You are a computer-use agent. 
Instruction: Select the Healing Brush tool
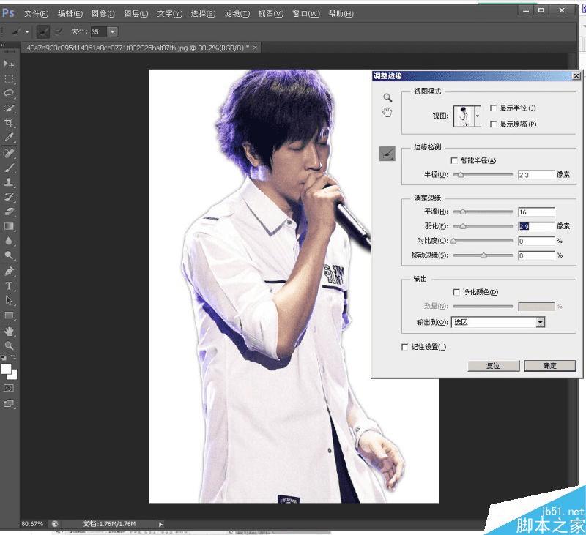[9, 154]
